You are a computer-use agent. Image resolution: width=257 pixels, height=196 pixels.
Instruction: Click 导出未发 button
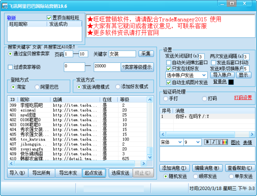[x=68, y=173]
